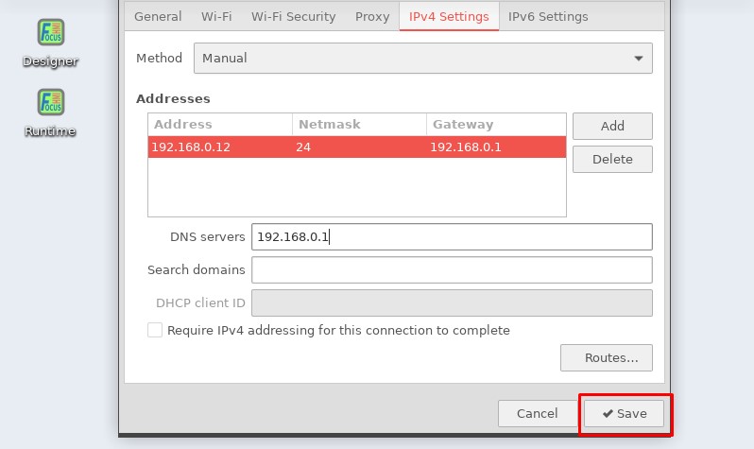Go to the Wi-Fi Security tab
Viewport: 754px width, 449px height.
point(293,16)
